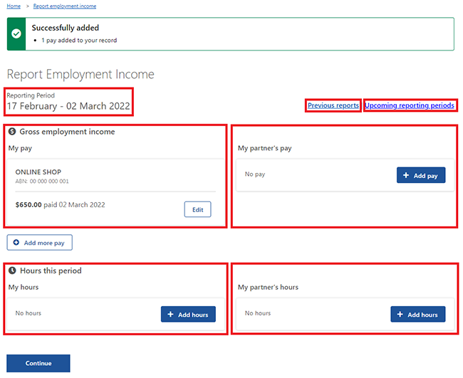
Task: Click the ABN number under ONLINE SHOP
Action: pyautogui.click(x=42, y=181)
